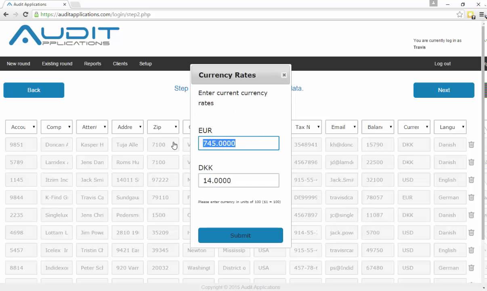Open the Attention column dropdown
The height and width of the screenshot is (291, 487).
tap(92, 127)
